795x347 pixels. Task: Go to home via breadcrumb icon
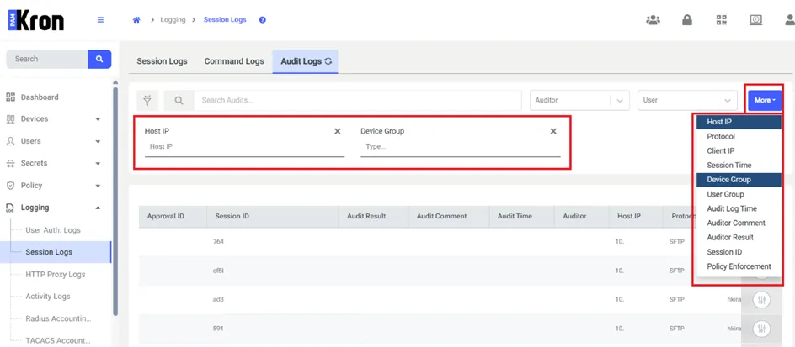(x=136, y=20)
